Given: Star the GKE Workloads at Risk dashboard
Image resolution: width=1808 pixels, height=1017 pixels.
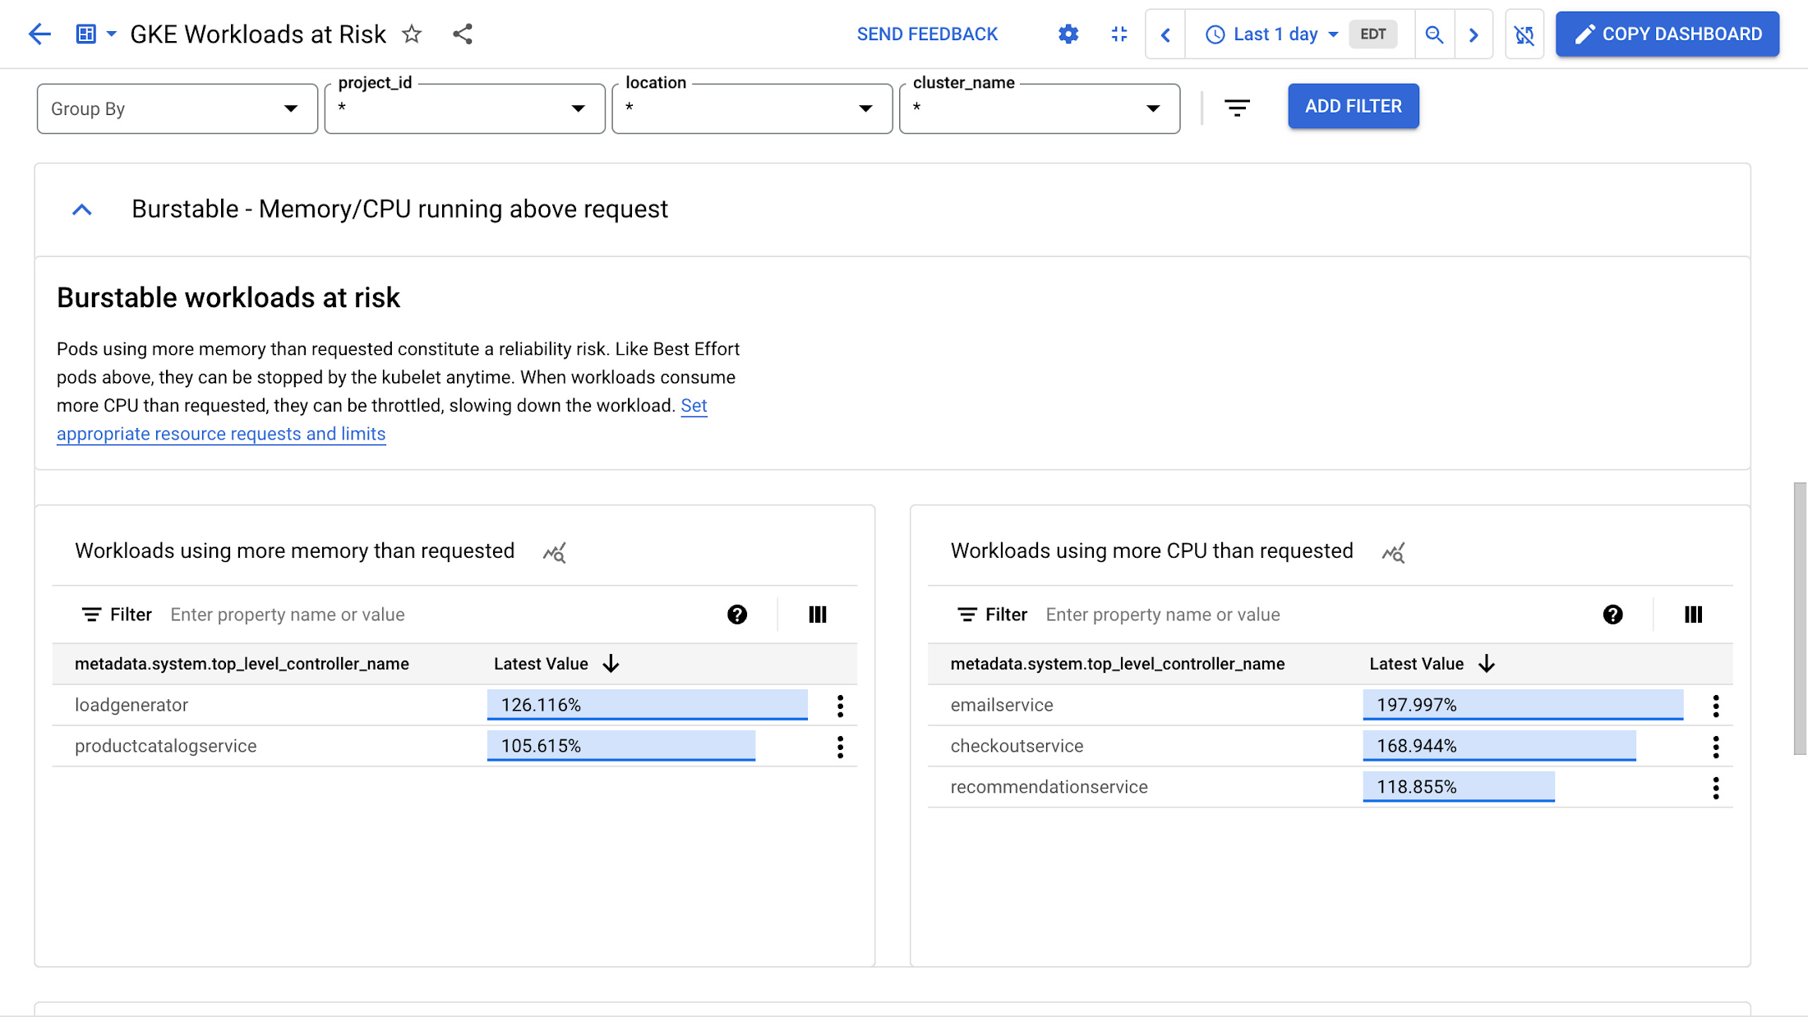Looking at the screenshot, I should (412, 34).
